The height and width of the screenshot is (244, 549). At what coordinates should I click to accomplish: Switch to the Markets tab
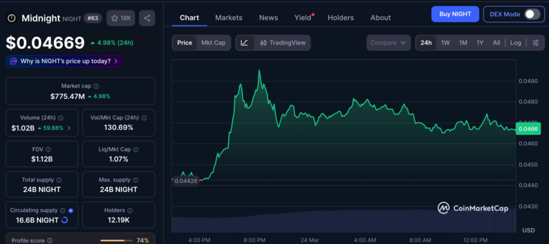coord(228,18)
